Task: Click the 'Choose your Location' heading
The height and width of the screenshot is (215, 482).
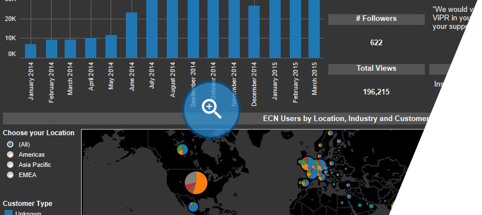Action: (39, 133)
